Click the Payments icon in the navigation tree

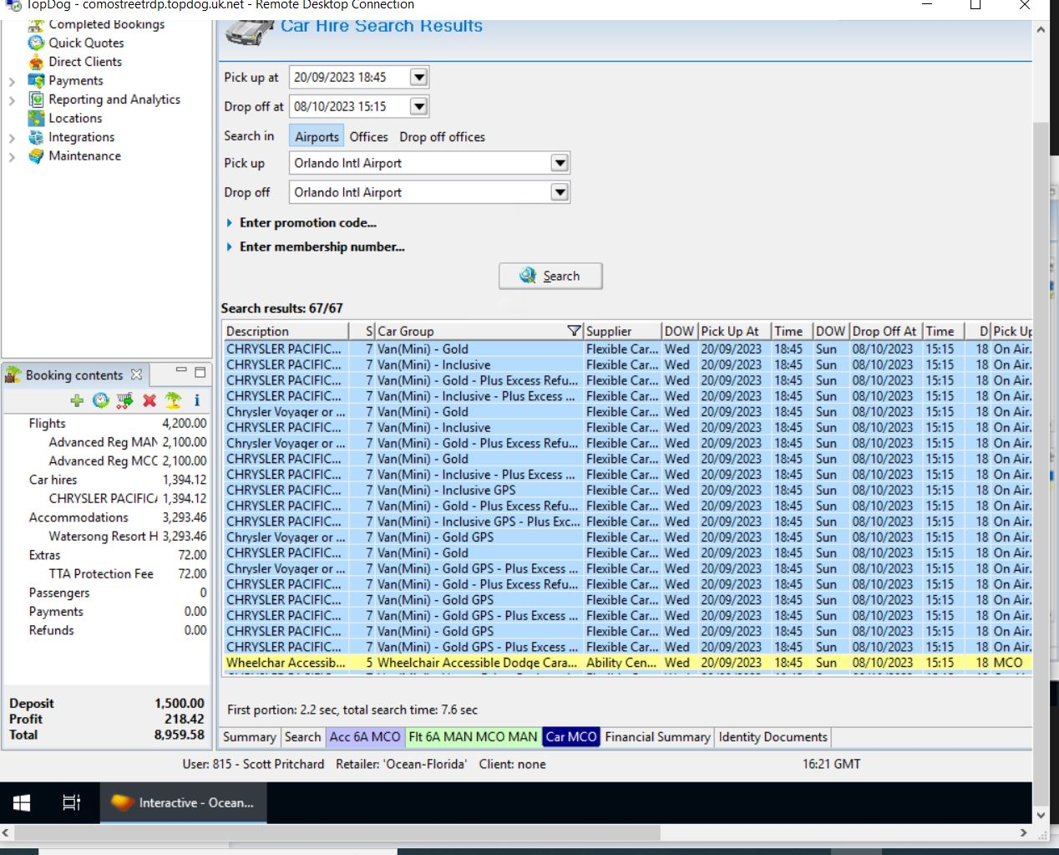coord(36,81)
